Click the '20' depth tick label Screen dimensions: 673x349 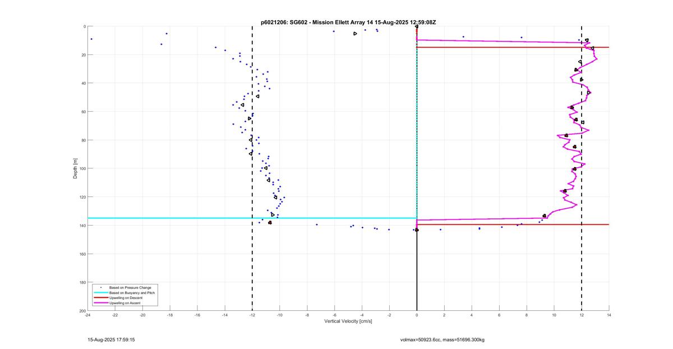pyautogui.click(x=83, y=55)
